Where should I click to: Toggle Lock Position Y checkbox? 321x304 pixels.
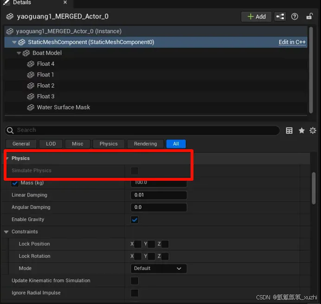(x=151, y=244)
